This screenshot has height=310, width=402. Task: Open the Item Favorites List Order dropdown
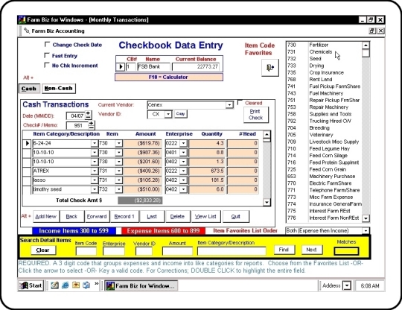click(366, 230)
